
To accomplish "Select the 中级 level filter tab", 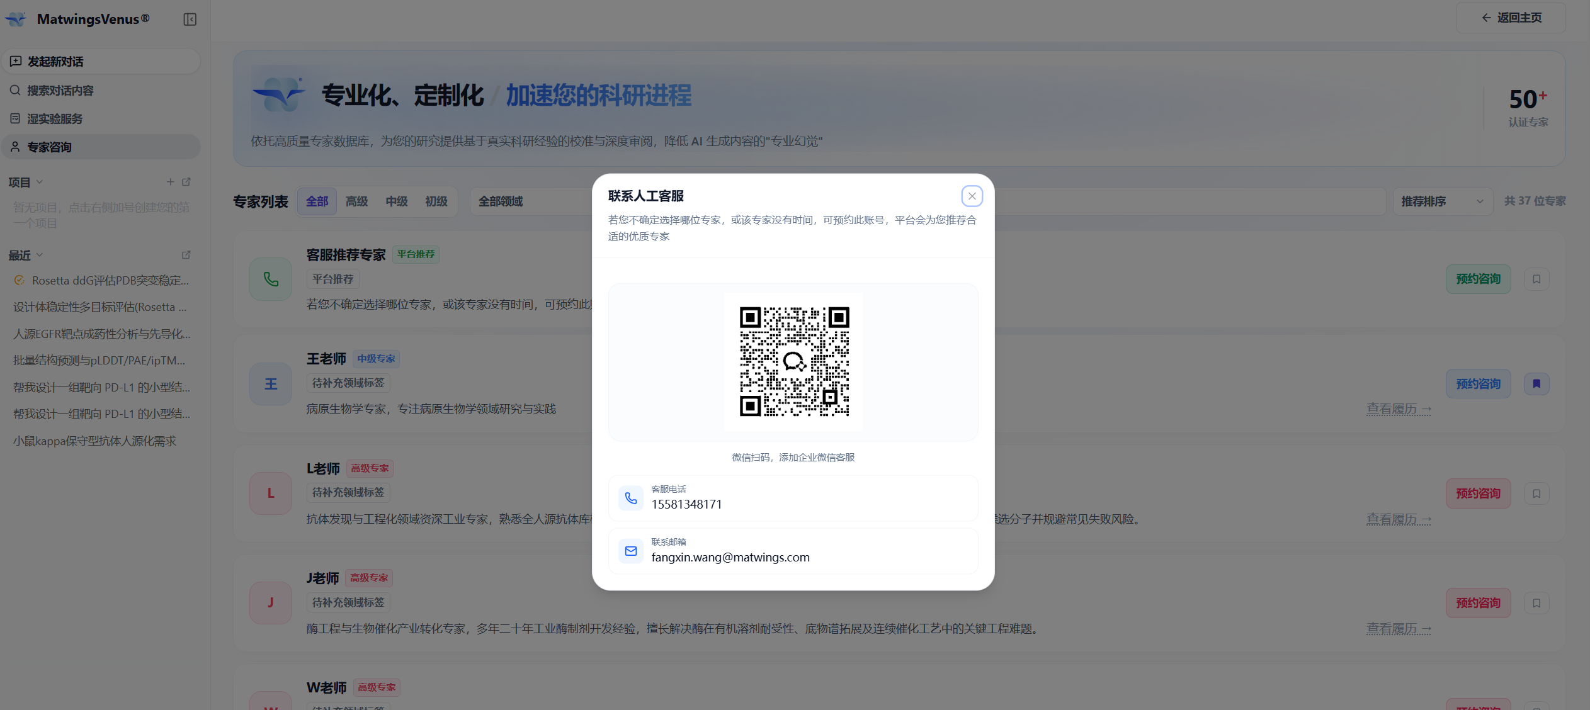I will click(x=397, y=201).
